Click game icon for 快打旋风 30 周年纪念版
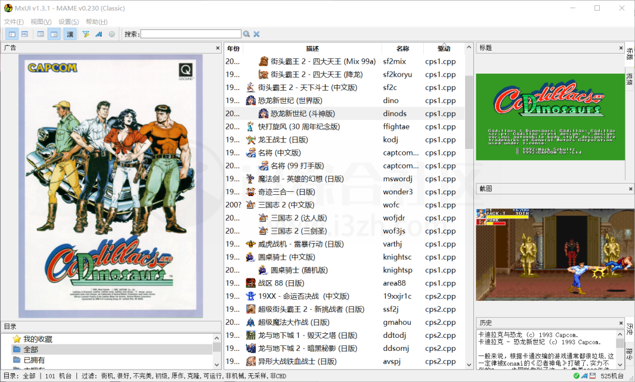Image resolution: width=635 pixels, height=382 pixels. point(250,127)
